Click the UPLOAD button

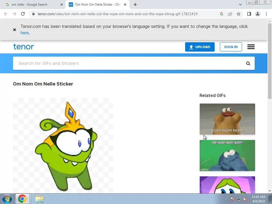click(x=200, y=47)
